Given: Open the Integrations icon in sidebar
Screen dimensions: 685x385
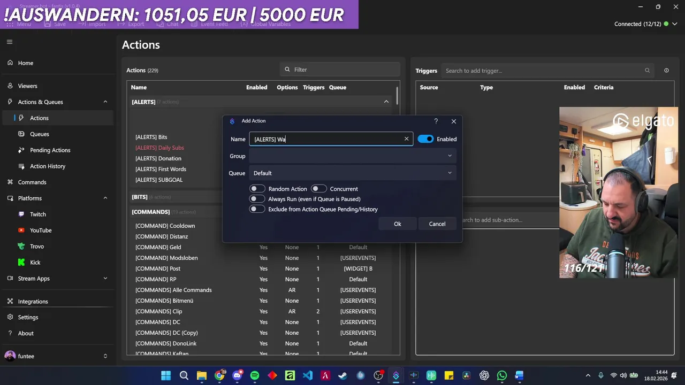Looking at the screenshot, I should 10,301.
